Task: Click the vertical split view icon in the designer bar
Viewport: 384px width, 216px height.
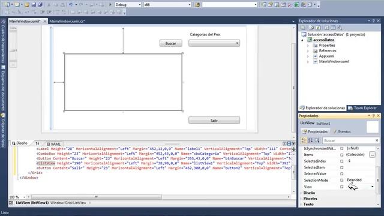Action: coord(284,143)
